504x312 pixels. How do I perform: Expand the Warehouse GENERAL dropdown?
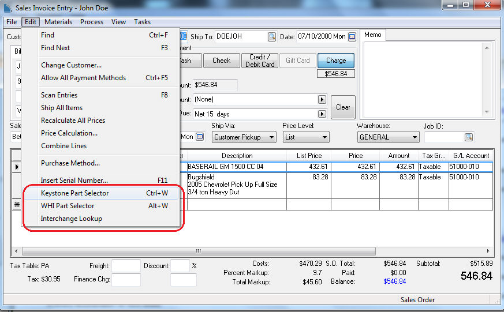coord(415,137)
